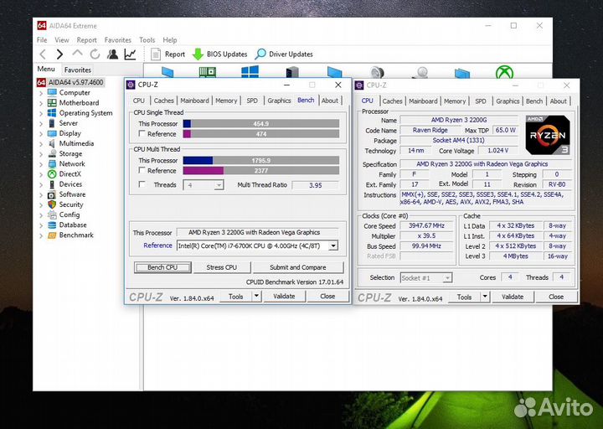Select the Security shield icon in tree
Image resolution: width=603 pixels, height=429 pixels.
pyautogui.click(x=52, y=204)
